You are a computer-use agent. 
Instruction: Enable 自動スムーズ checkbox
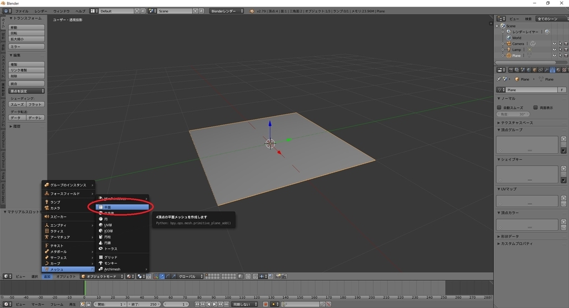pyautogui.click(x=499, y=107)
